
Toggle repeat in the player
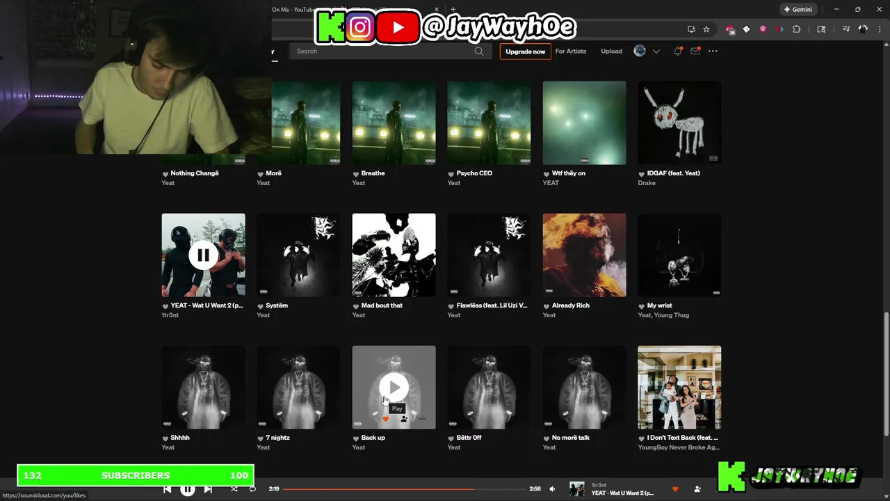coord(252,489)
